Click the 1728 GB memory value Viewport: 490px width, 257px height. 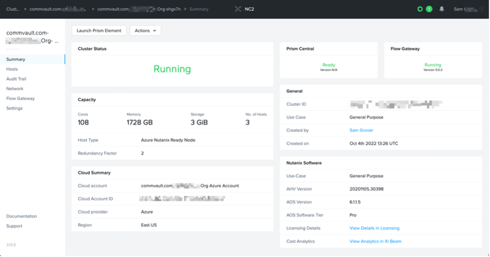[x=140, y=122]
